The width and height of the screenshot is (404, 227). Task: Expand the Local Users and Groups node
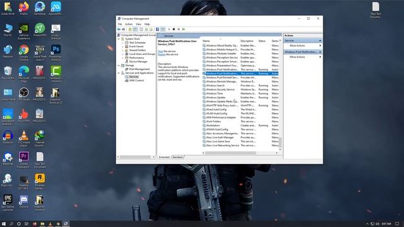(x=122, y=54)
